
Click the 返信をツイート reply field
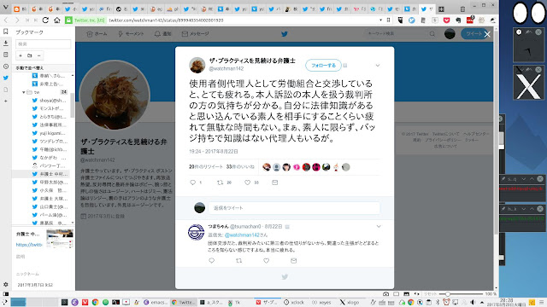pyautogui.click(x=294, y=208)
